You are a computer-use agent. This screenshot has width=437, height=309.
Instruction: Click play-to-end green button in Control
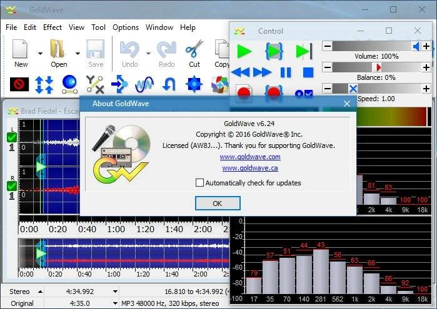point(304,51)
